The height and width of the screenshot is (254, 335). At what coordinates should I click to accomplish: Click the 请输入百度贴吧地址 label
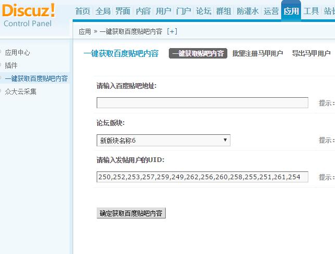point(126,86)
